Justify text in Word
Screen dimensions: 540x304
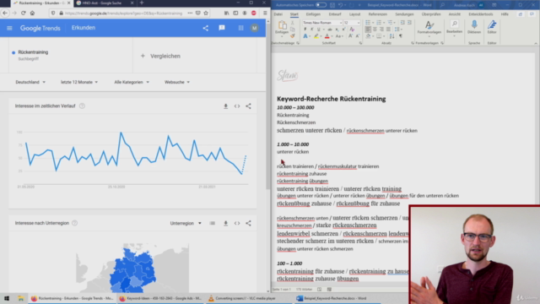(x=388, y=30)
